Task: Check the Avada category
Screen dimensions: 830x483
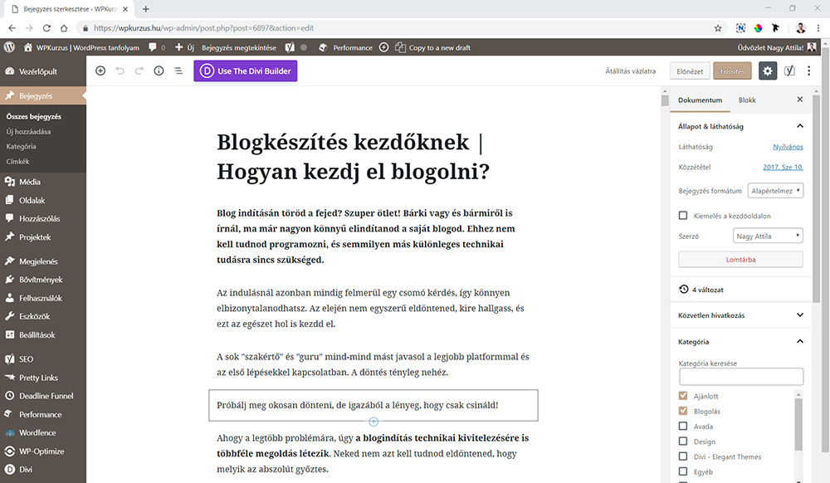Action: pyautogui.click(x=683, y=426)
